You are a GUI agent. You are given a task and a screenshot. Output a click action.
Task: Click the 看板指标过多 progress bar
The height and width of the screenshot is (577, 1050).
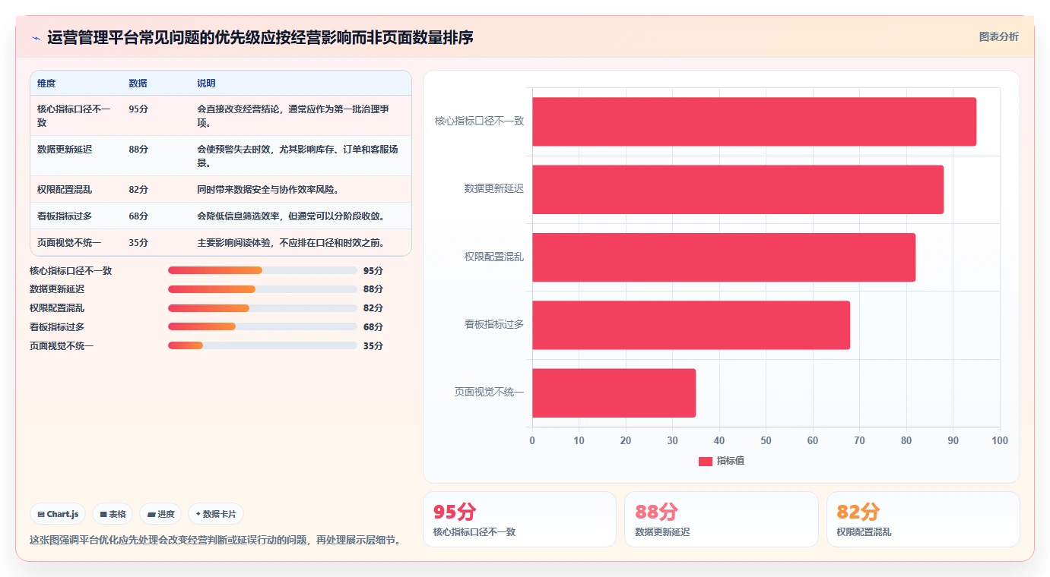[x=262, y=326]
